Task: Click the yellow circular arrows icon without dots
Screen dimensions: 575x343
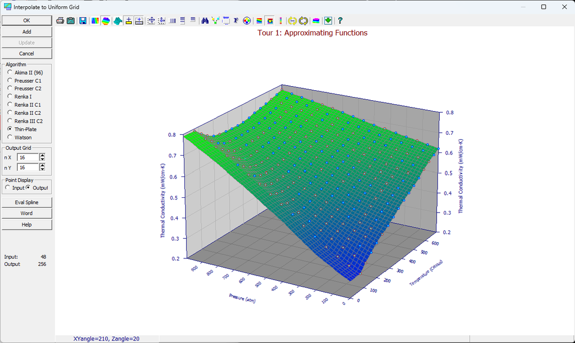Action: tap(303, 21)
